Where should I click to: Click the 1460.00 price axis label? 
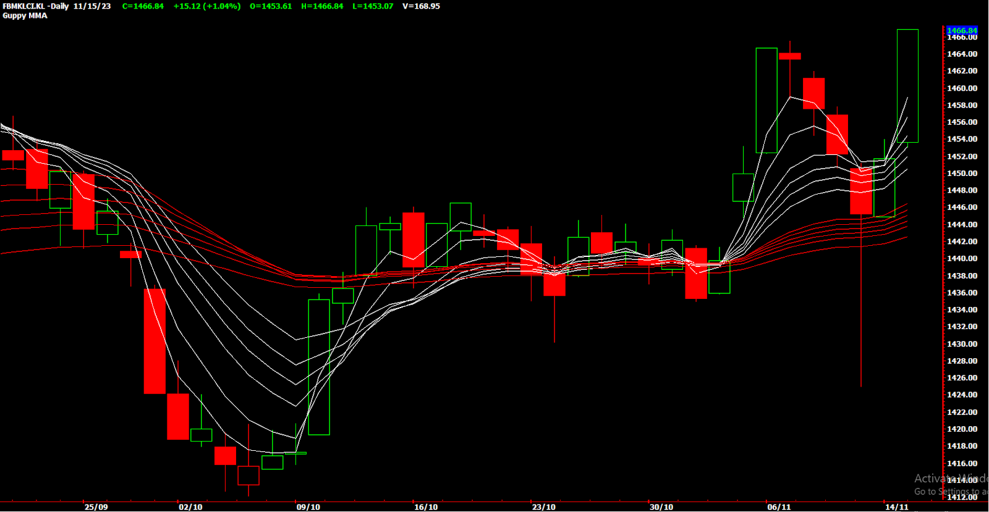tap(962, 88)
